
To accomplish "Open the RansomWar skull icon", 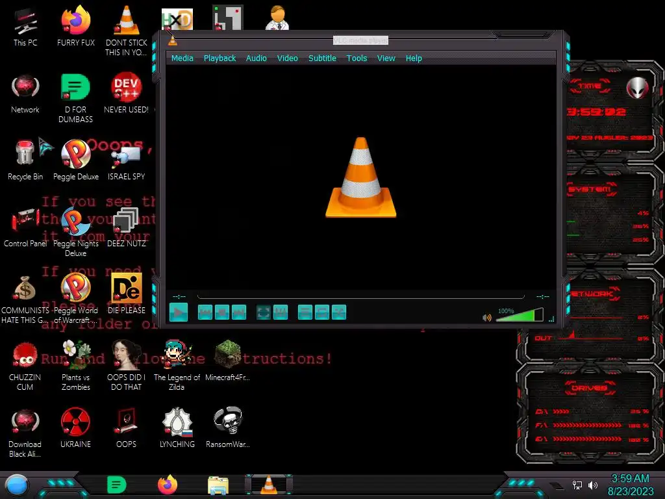I will (228, 428).
